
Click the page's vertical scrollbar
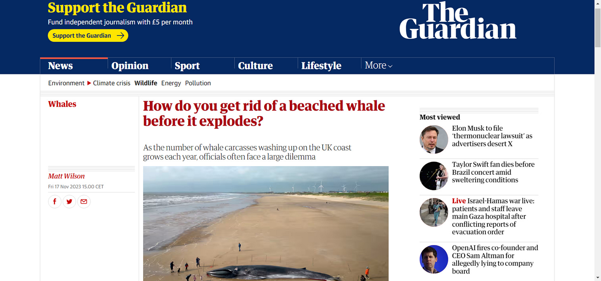pyautogui.click(x=597, y=140)
